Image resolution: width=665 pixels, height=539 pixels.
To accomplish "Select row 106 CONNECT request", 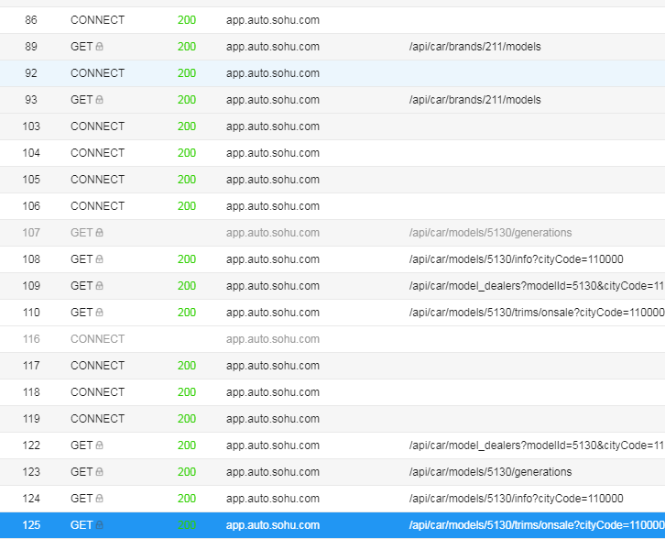I will point(332,206).
